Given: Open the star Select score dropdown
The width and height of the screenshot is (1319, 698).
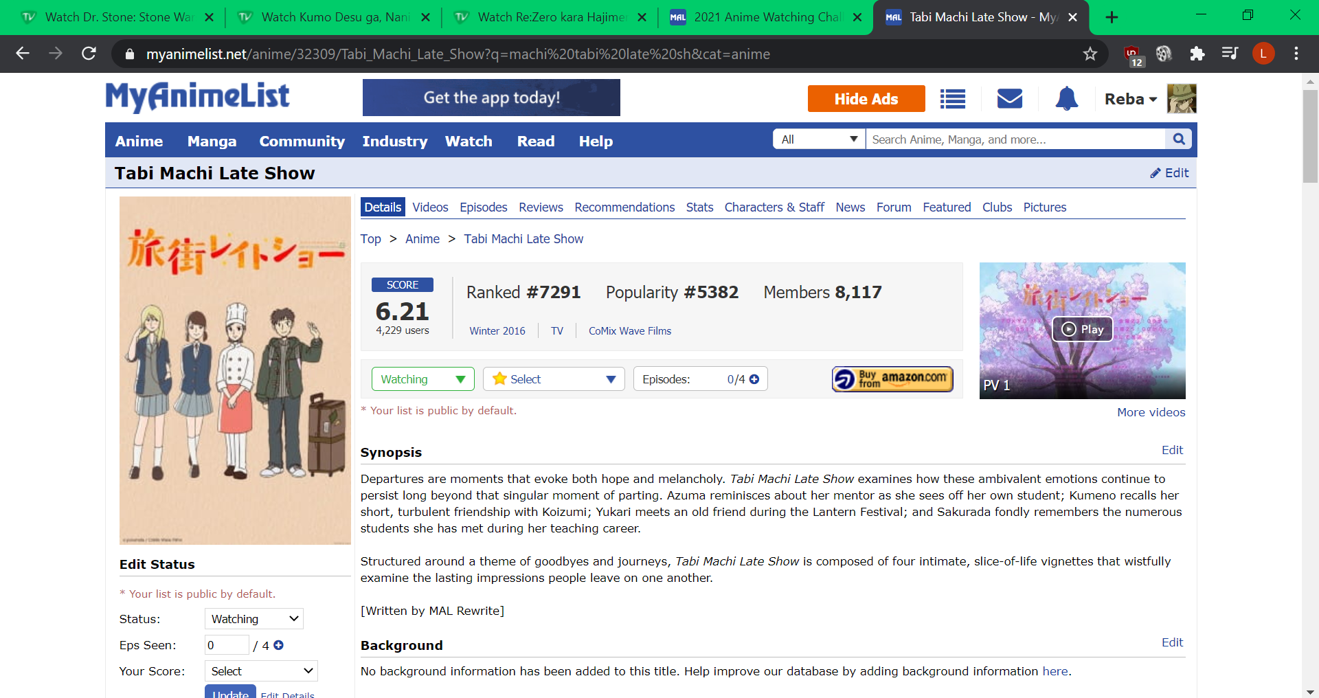Looking at the screenshot, I should tap(554, 379).
